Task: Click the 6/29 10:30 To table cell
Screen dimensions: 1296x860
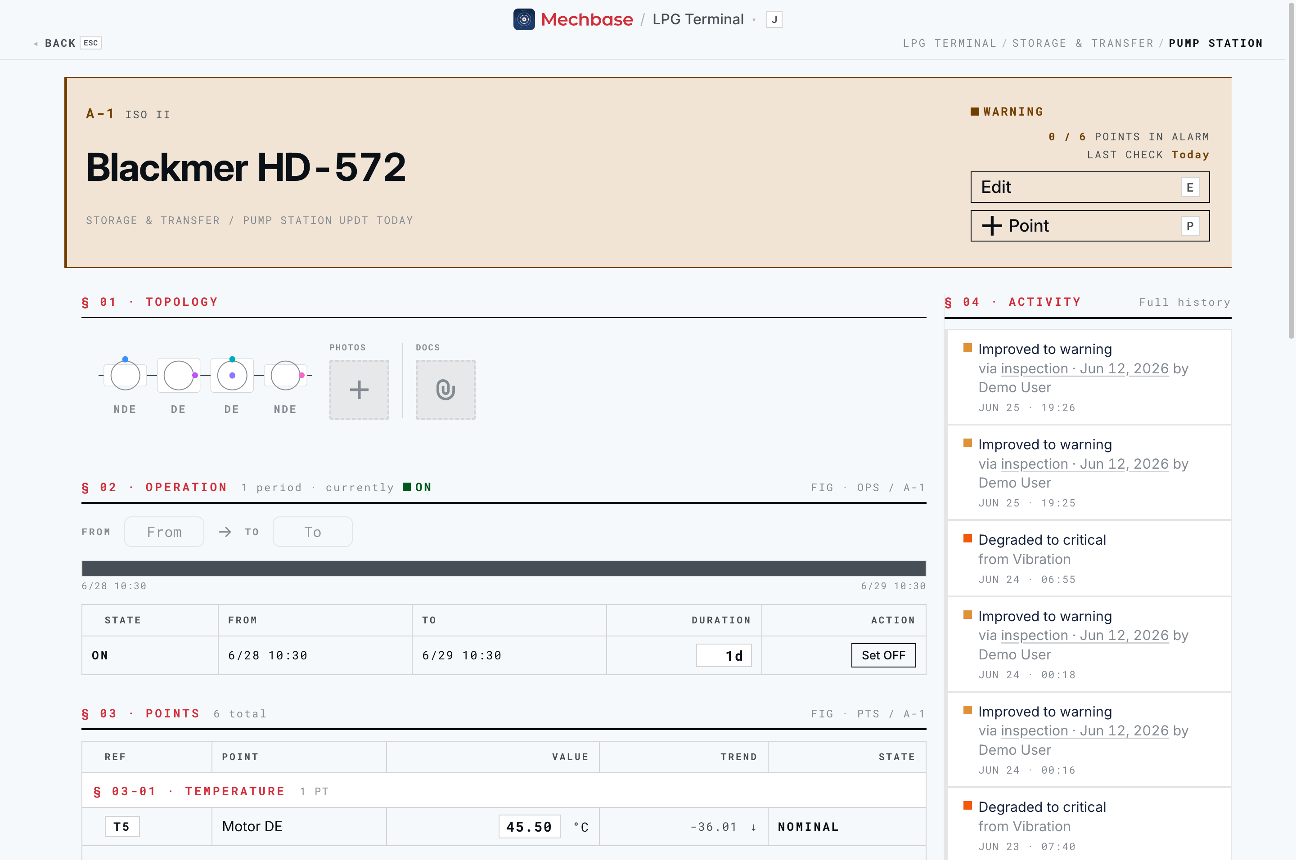Action: 462,655
